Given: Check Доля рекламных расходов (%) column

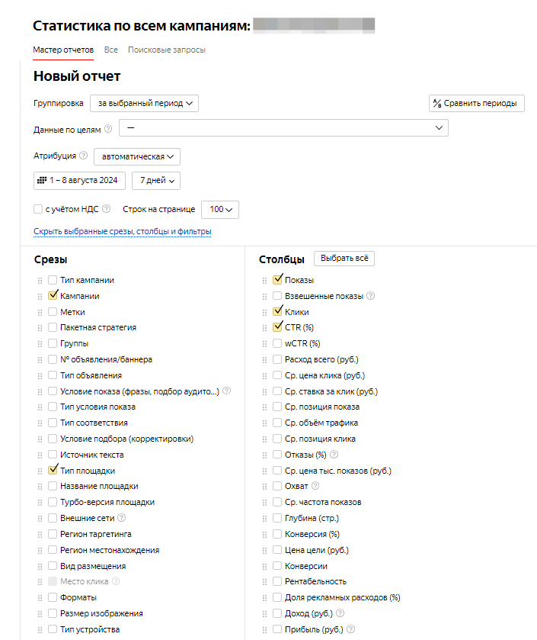Looking at the screenshot, I should pyautogui.click(x=277, y=597).
